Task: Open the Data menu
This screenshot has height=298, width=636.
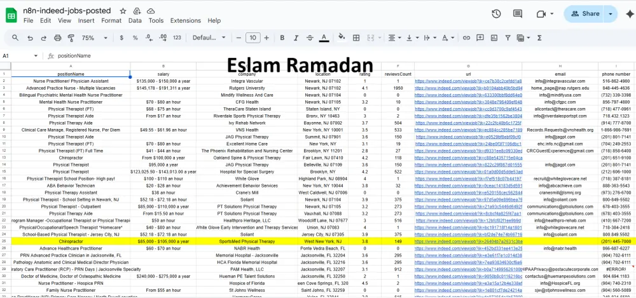Action: coord(135,21)
